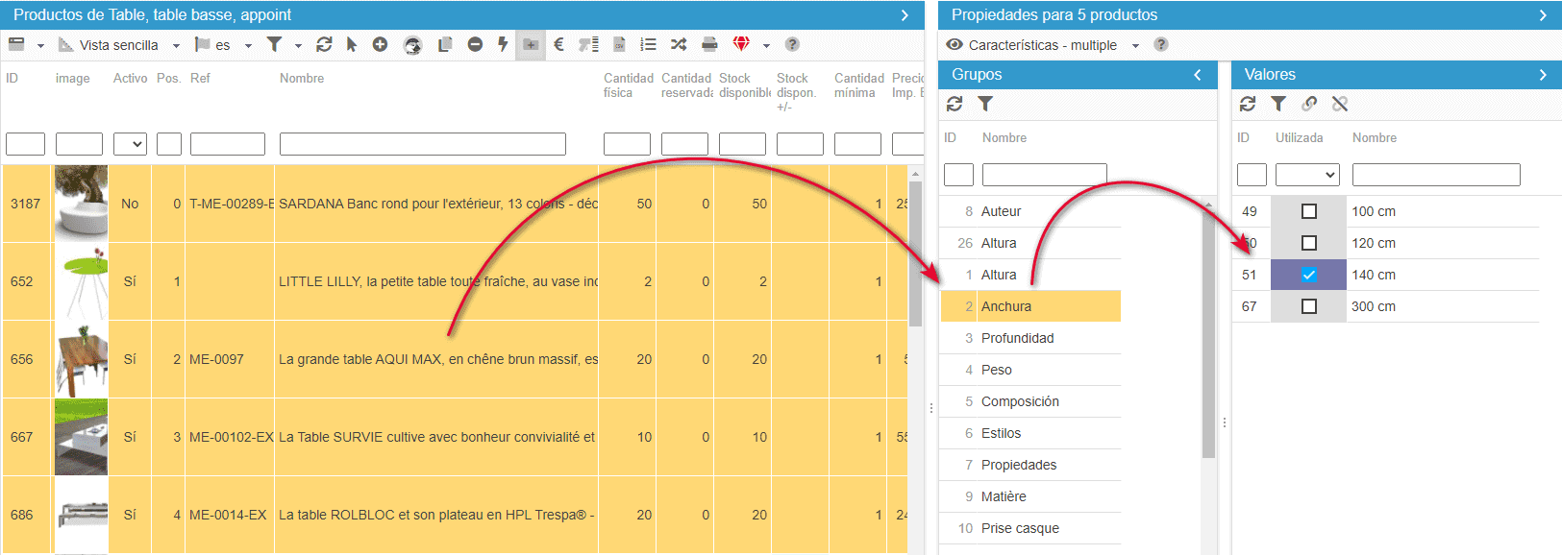This screenshot has height=555, width=1562.
Task: Open the Utilizada filter dropdown
Action: pyautogui.click(x=1306, y=175)
